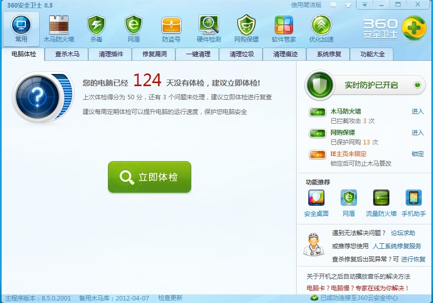
Task: Toggle the 网购保镖 green status switch
Action: click(x=317, y=133)
